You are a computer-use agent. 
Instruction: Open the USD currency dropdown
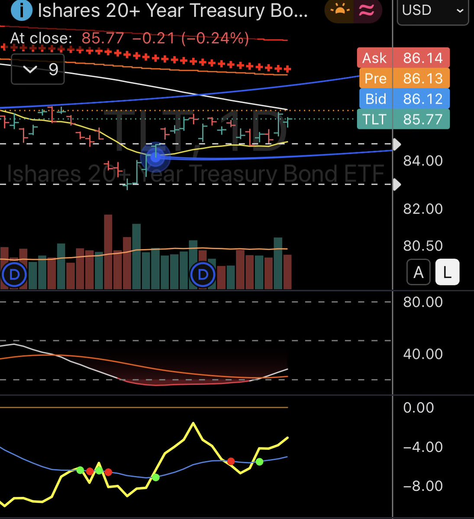433,11
